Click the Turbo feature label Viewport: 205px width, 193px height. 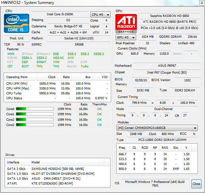(84, 66)
